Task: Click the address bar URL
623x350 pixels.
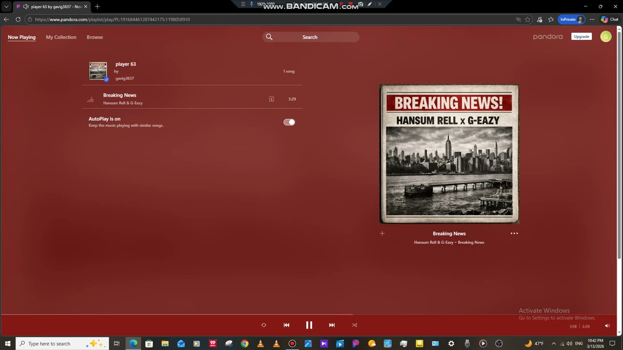Action: point(112,19)
